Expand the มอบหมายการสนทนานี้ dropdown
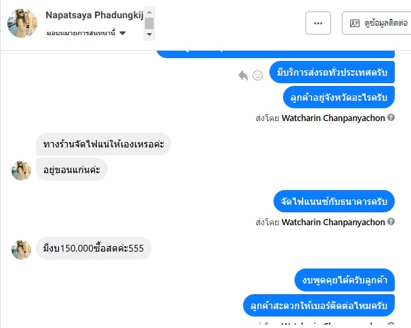Viewport: 411px width, 328px height. tap(123, 33)
